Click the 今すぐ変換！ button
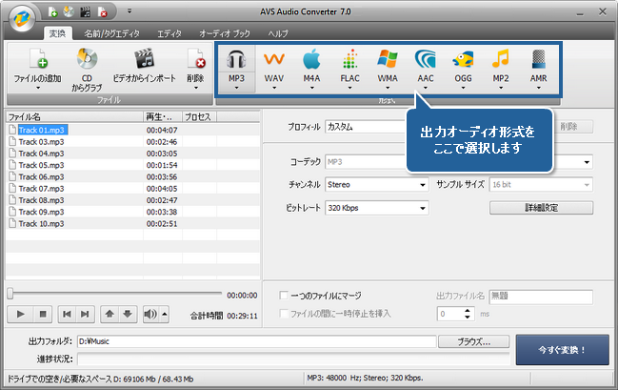This screenshot has width=618, height=390. [x=564, y=349]
